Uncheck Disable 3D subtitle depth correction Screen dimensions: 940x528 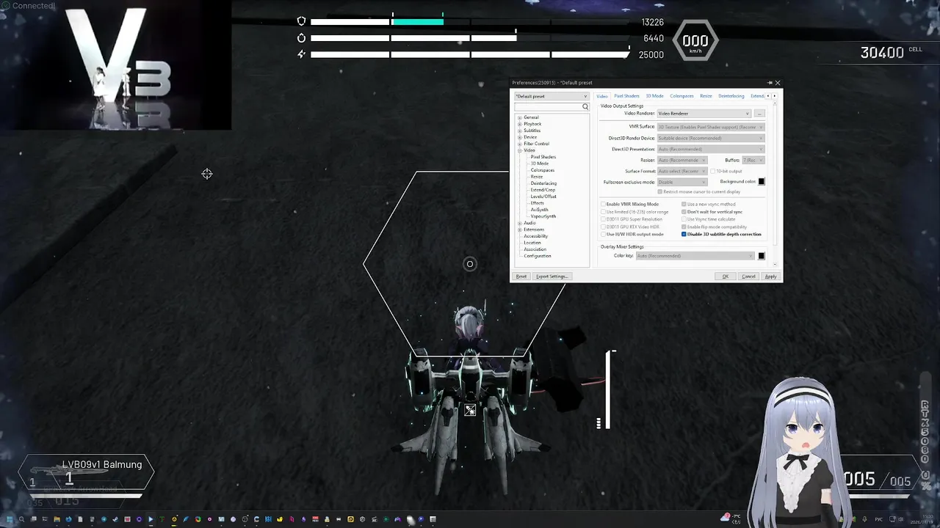click(684, 235)
